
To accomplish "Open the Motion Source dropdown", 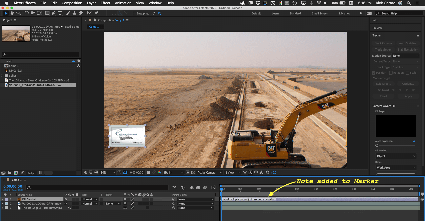I will coord(406,56).
